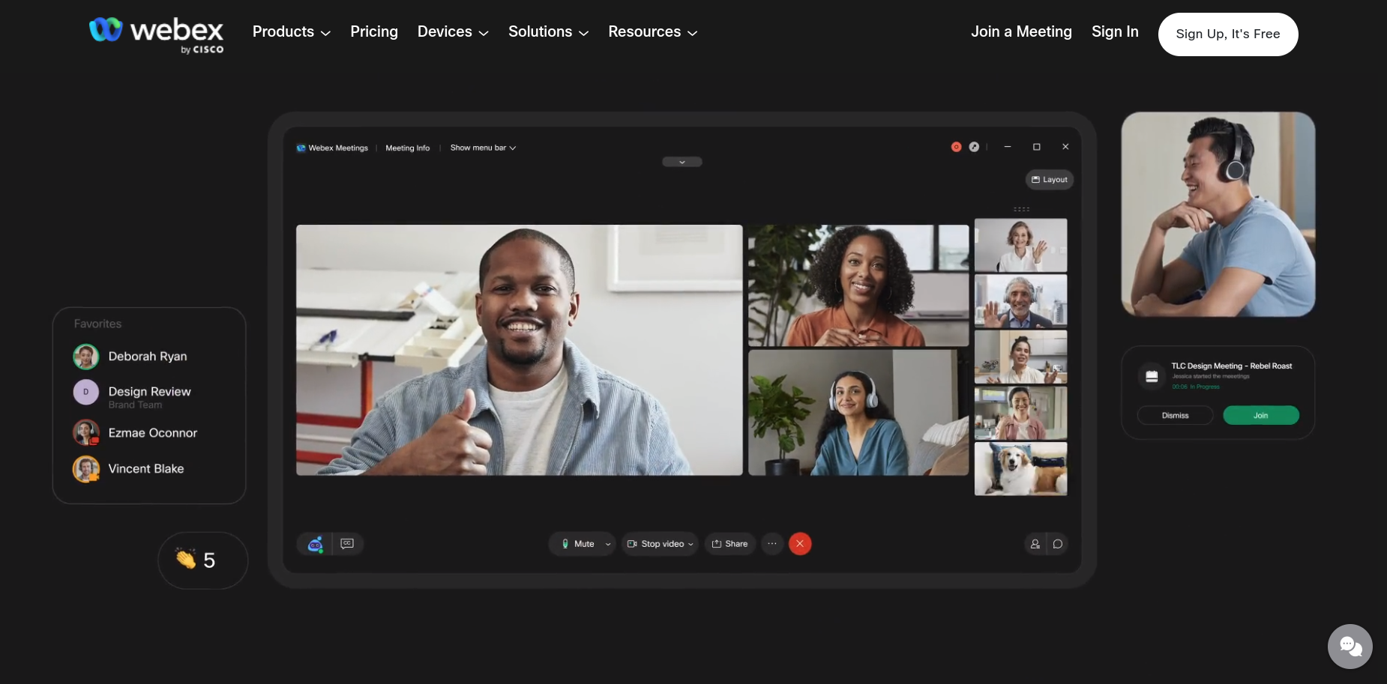
Task: Click Join a Meeting link
Action: point(1021,31)
